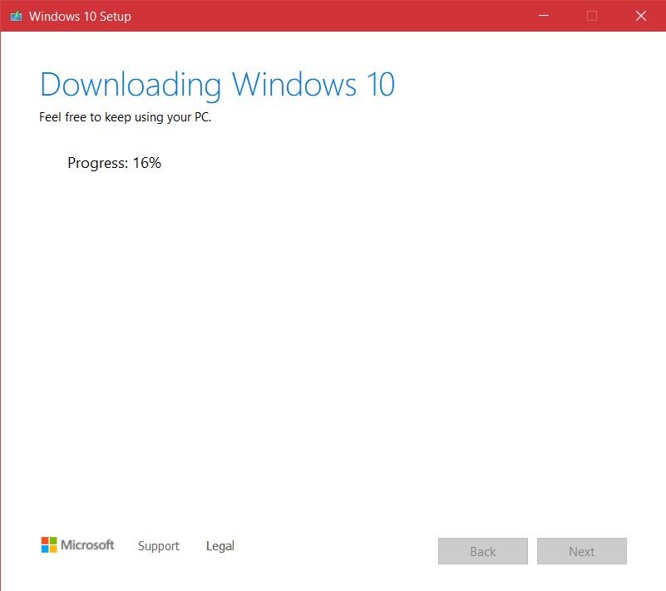
Task: Minimize the Windows 10 Setup window
Action: click(544, 16)
